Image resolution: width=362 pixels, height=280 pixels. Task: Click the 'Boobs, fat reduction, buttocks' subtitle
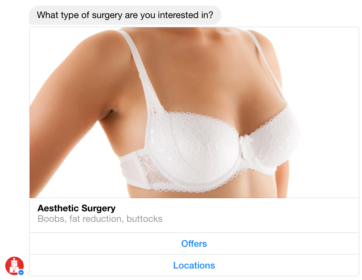point(100,219)
